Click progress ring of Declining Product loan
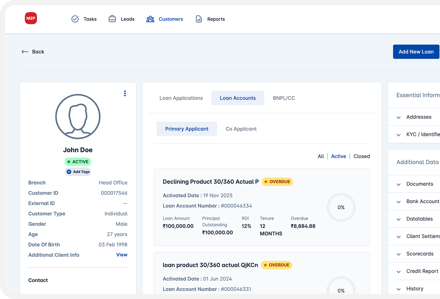The height and width of the screenshot is (299, 440). point(341,207)
